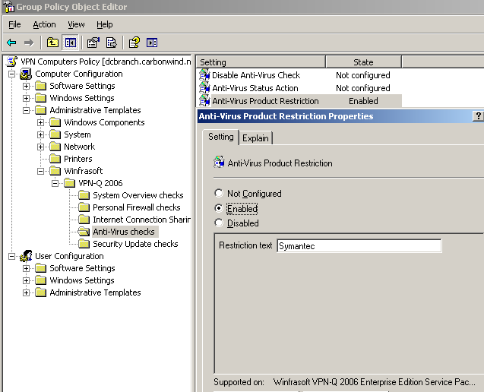Select the Disable Anti-Virus Check setting
The height and width of the screenshot is (392, 484).
click(x=256, y=75)
